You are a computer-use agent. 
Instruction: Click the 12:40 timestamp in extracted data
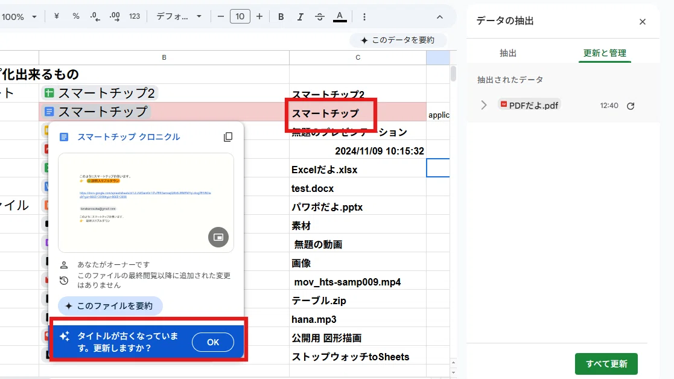(x=609, y=106)
